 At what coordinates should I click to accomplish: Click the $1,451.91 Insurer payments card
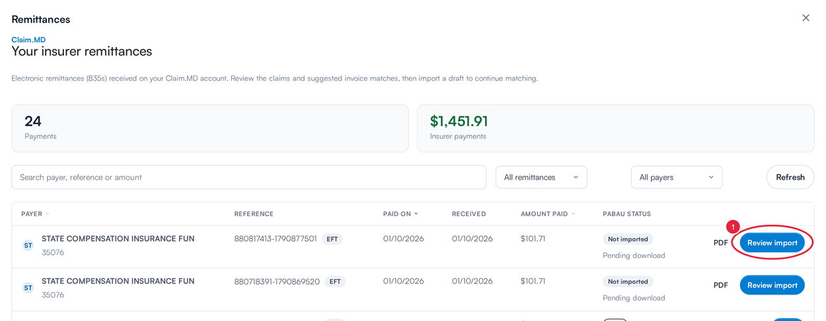click(x=615, y=128)
